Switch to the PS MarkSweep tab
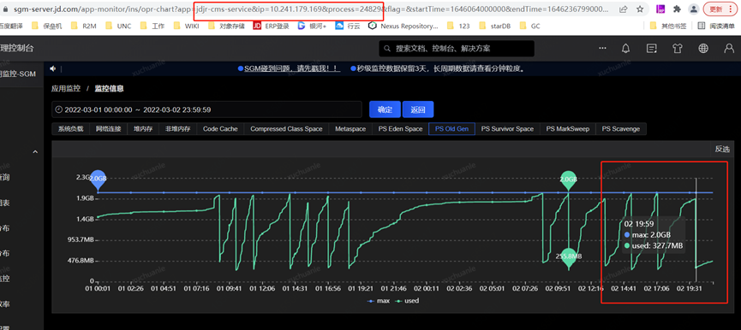This screenshot has height=330, width=741. click(568, 129)
